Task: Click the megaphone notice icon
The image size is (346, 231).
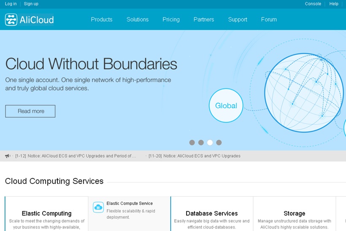Action: click(x=8, y=156)
